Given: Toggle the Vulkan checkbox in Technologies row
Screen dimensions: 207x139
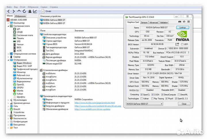Looking at the screenshot, I should click(x=142, y=98).
